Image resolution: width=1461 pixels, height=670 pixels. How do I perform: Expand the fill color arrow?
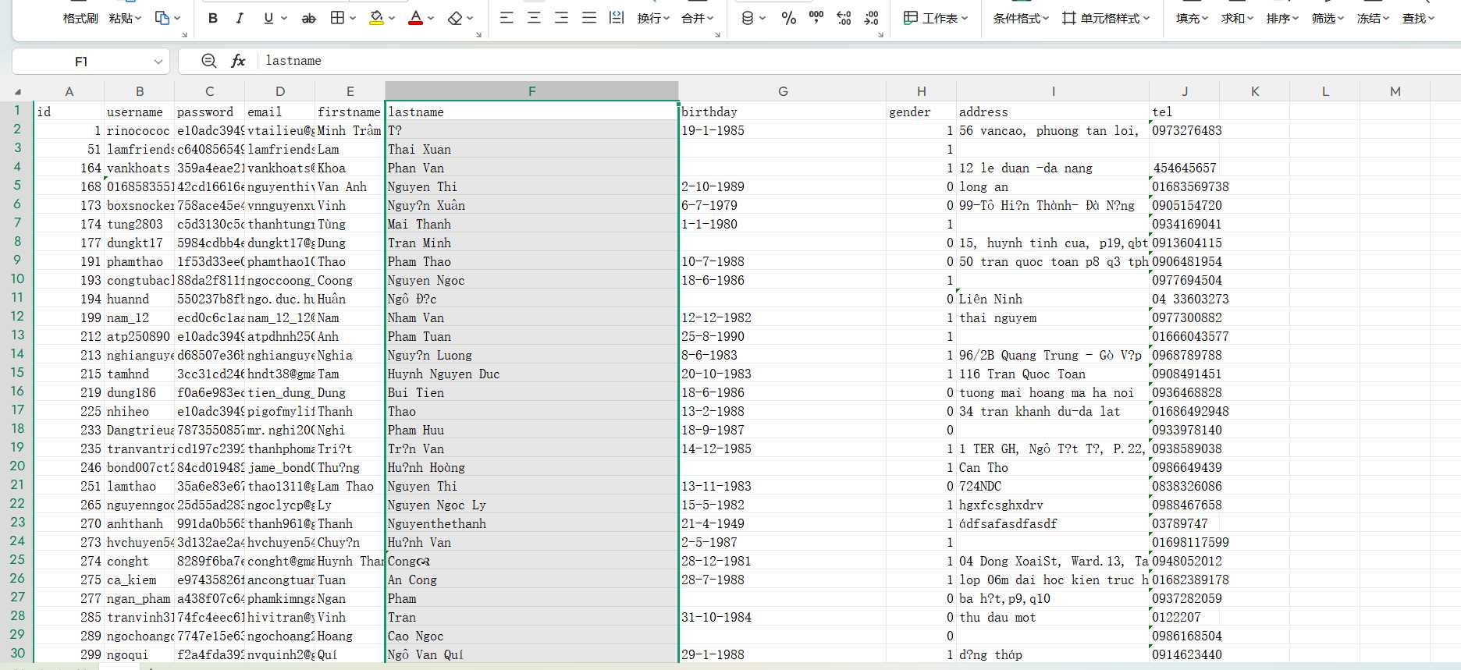tap(392, 18)
